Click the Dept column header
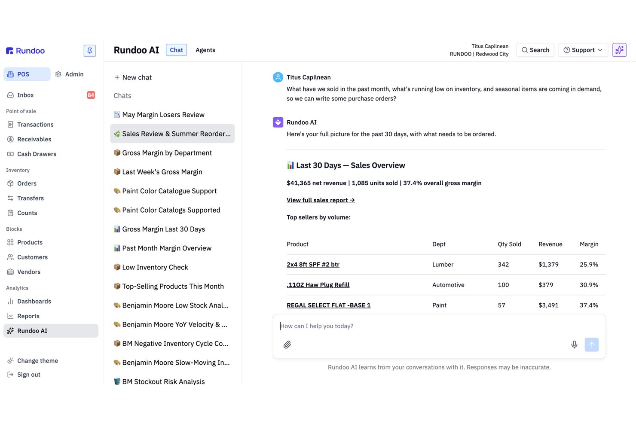This screenshot has height=424, width=636. 439,244
